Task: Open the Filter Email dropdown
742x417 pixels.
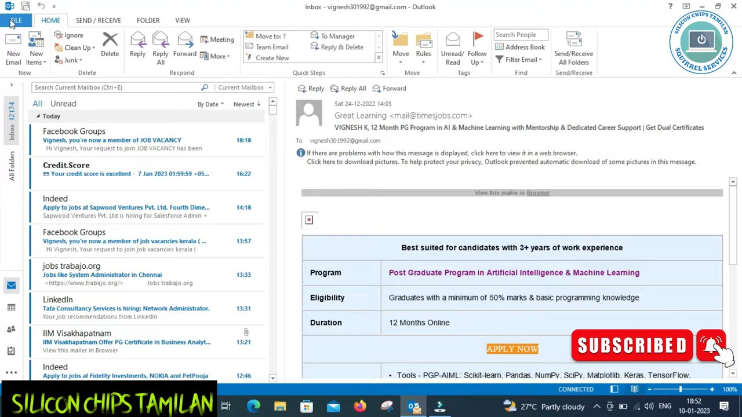Action: click(x=519, y=60)
